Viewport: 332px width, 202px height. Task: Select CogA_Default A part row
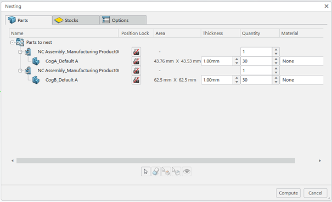point(61,61)
